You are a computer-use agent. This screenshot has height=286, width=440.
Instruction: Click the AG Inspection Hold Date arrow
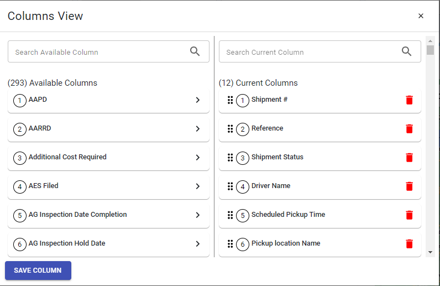pyautogui.click(x=198, y=243)
